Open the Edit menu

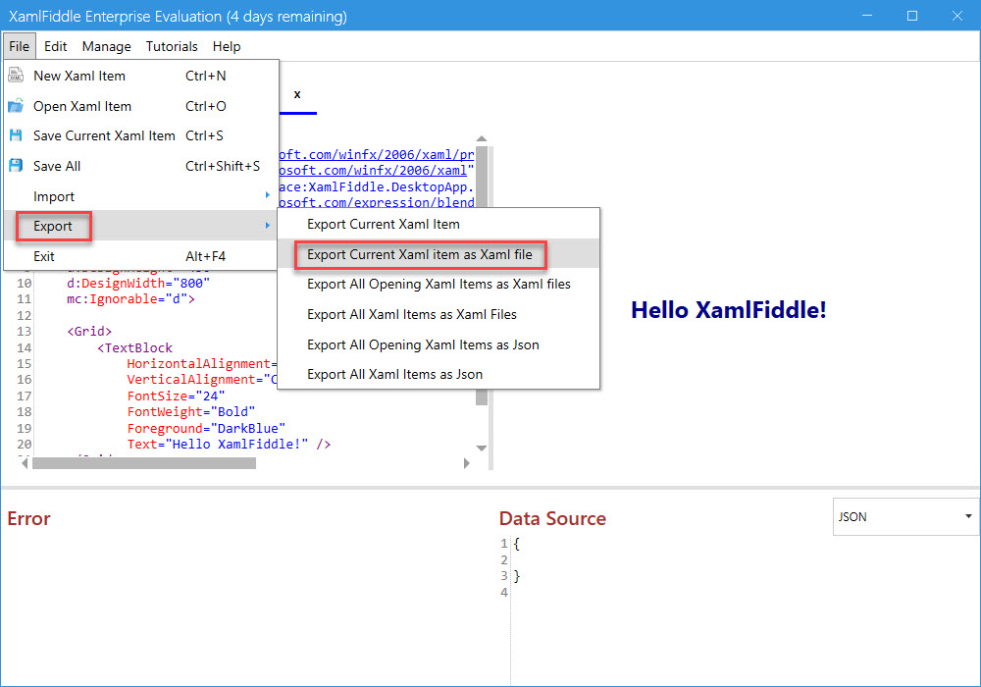[x=55, y=46]
